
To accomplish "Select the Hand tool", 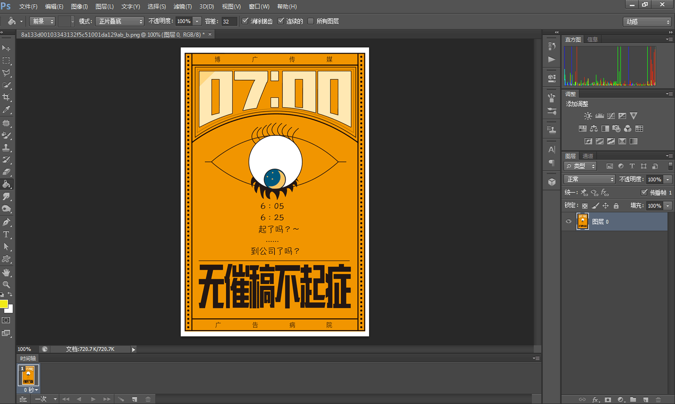I will (6, 272).
